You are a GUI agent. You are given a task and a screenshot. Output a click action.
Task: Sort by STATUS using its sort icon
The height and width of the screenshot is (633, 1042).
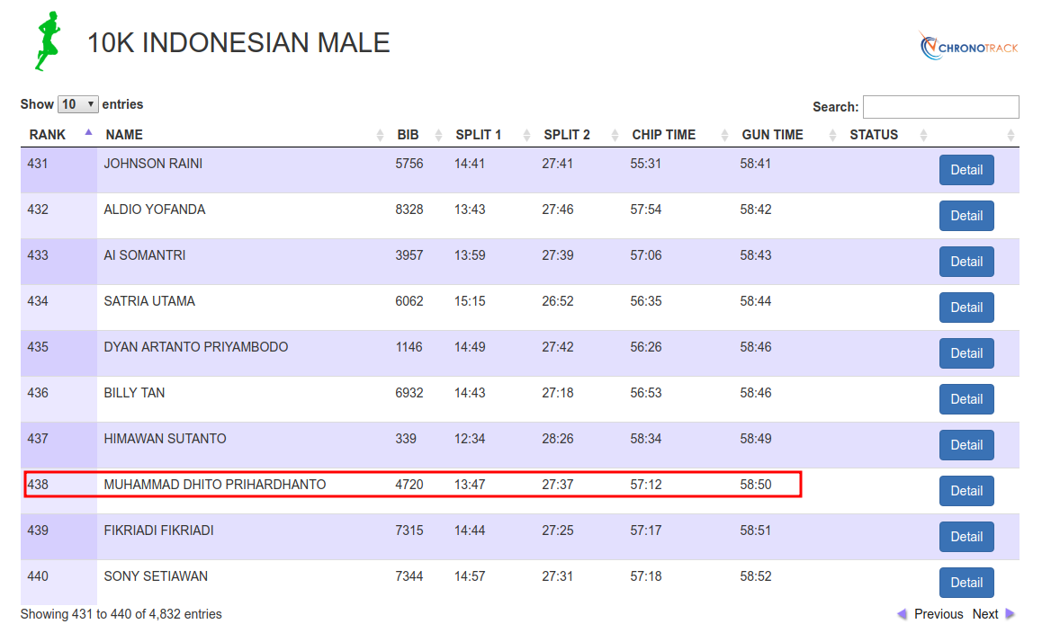tap(923, 134)
